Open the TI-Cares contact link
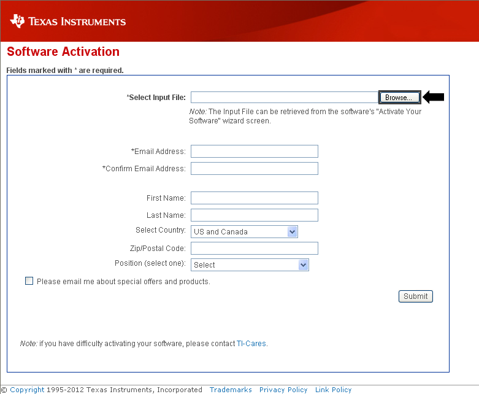Viewport: 479px width, 394px height. click(x=251, y=344)
